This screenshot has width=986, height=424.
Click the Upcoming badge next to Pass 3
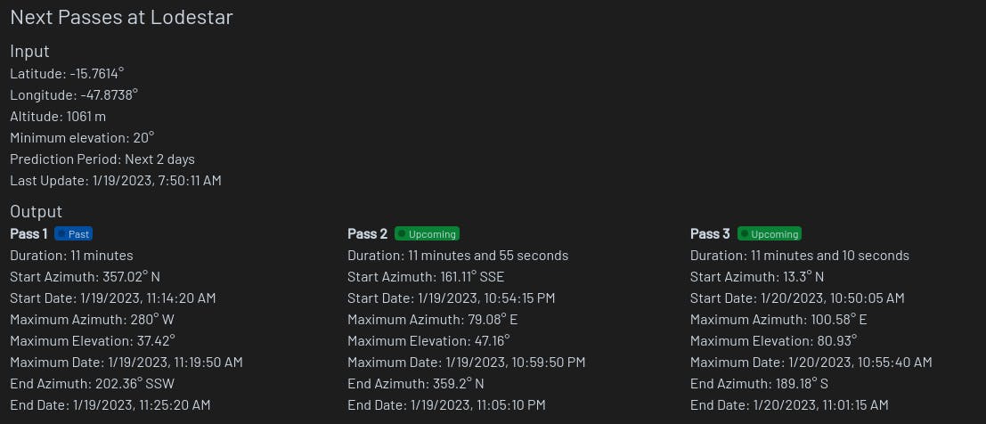pos(770,233)
